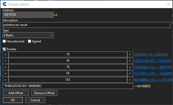Click the Cancel button
The height and width of the screenshot is (105, 173).
point(35,100)
